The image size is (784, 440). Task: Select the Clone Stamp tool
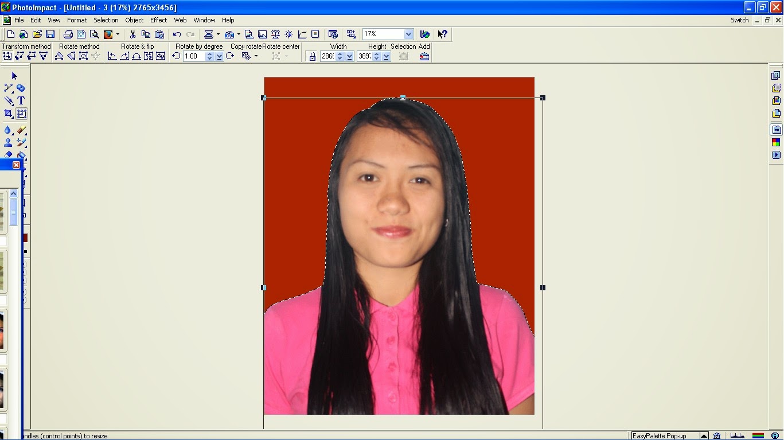(8, 143)
